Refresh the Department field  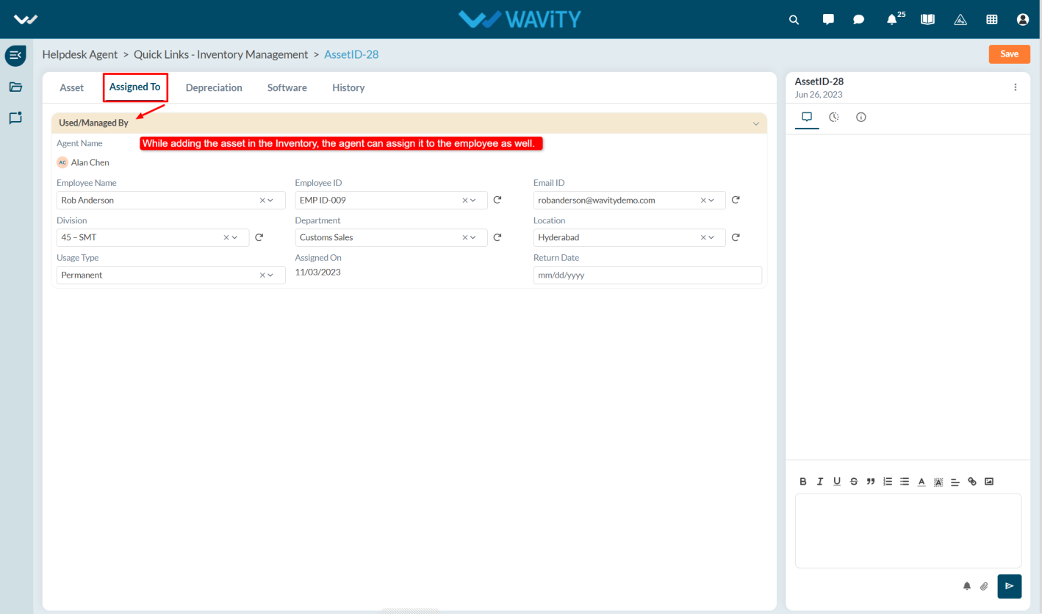pyautogui.click(x=497, y=237)
